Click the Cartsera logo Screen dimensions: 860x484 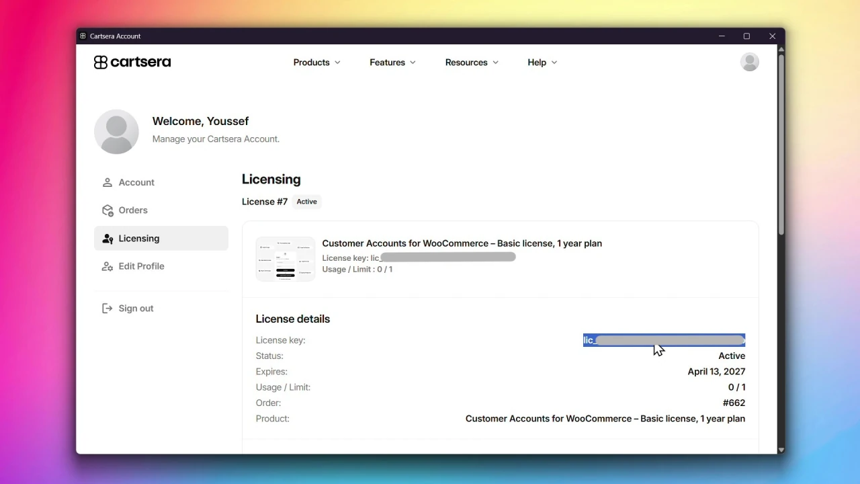(x=132, y=62)
